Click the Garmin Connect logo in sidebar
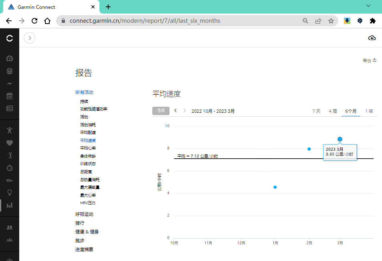This screenshot has width=382, height=261. click(10, 38)
